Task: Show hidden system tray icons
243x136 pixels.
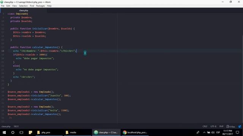Action: [x=204, y=133]
